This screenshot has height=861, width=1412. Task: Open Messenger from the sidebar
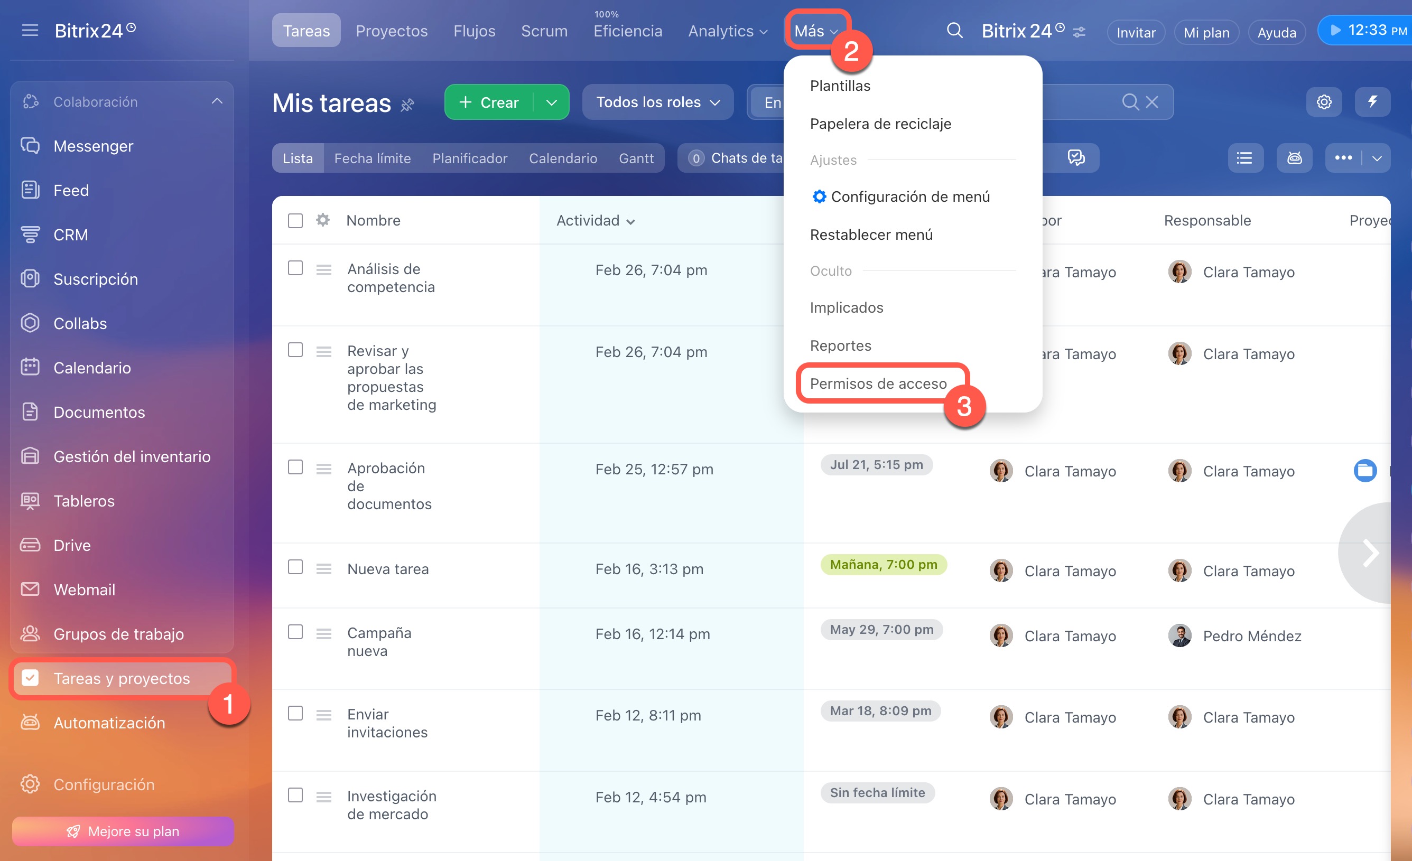pyautogui.click(x=93, y=146)
